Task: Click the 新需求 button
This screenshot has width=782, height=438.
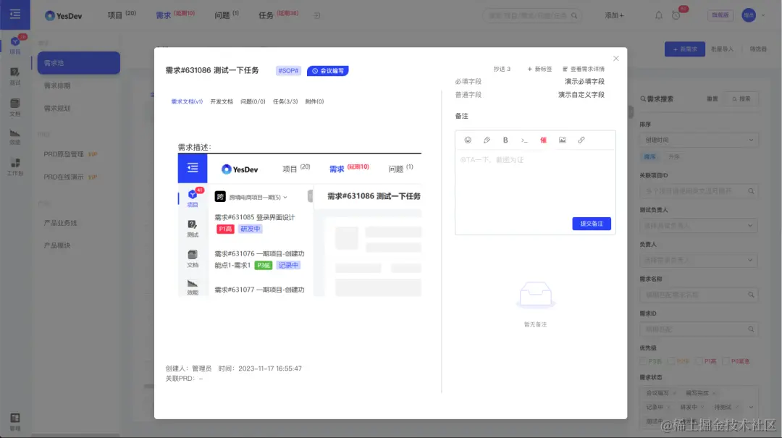Action: 684,49
